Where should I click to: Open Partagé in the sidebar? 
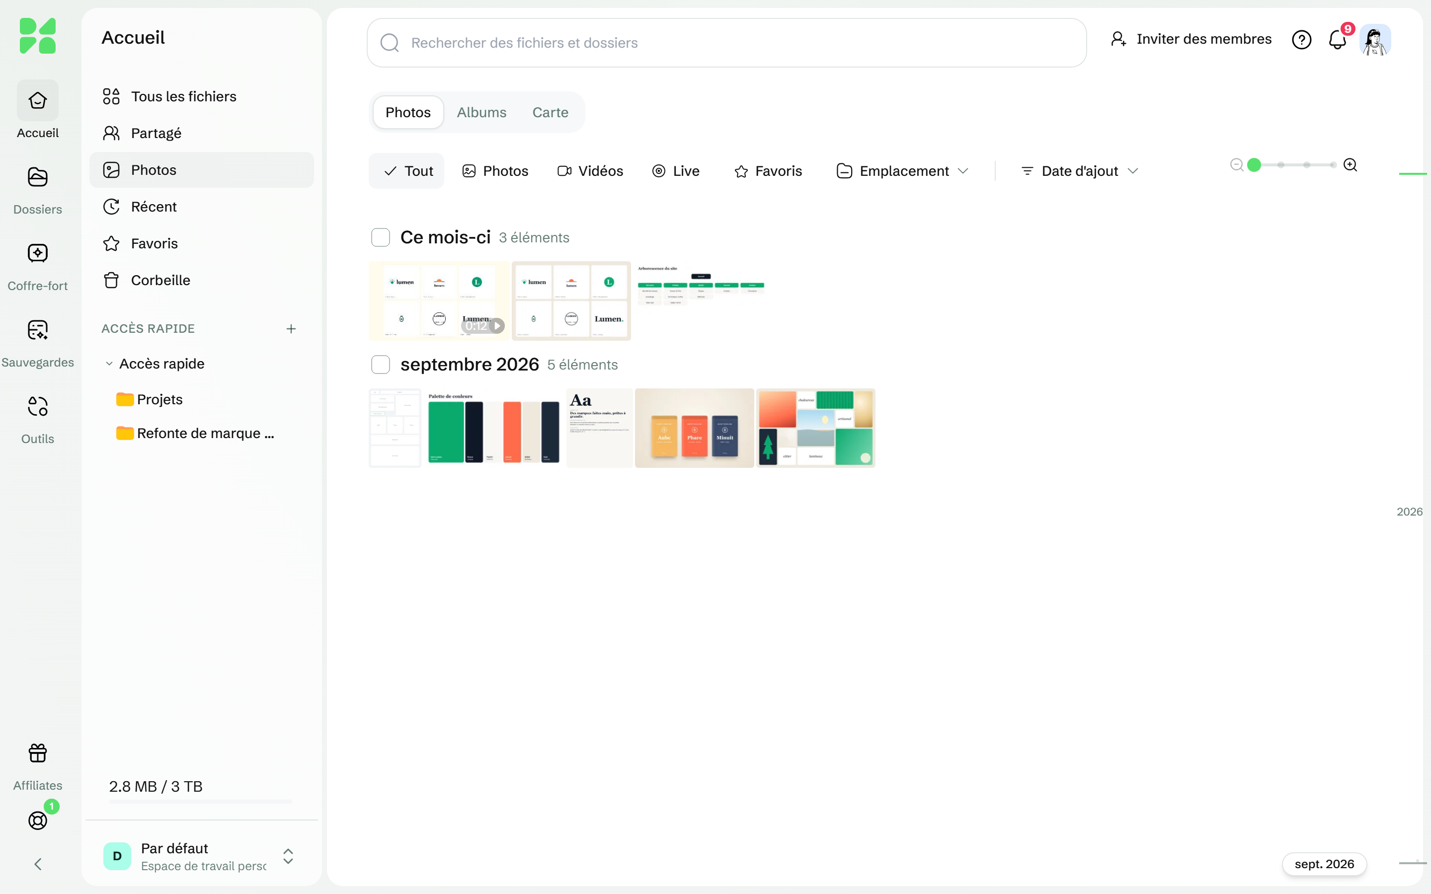click(201, 133)
